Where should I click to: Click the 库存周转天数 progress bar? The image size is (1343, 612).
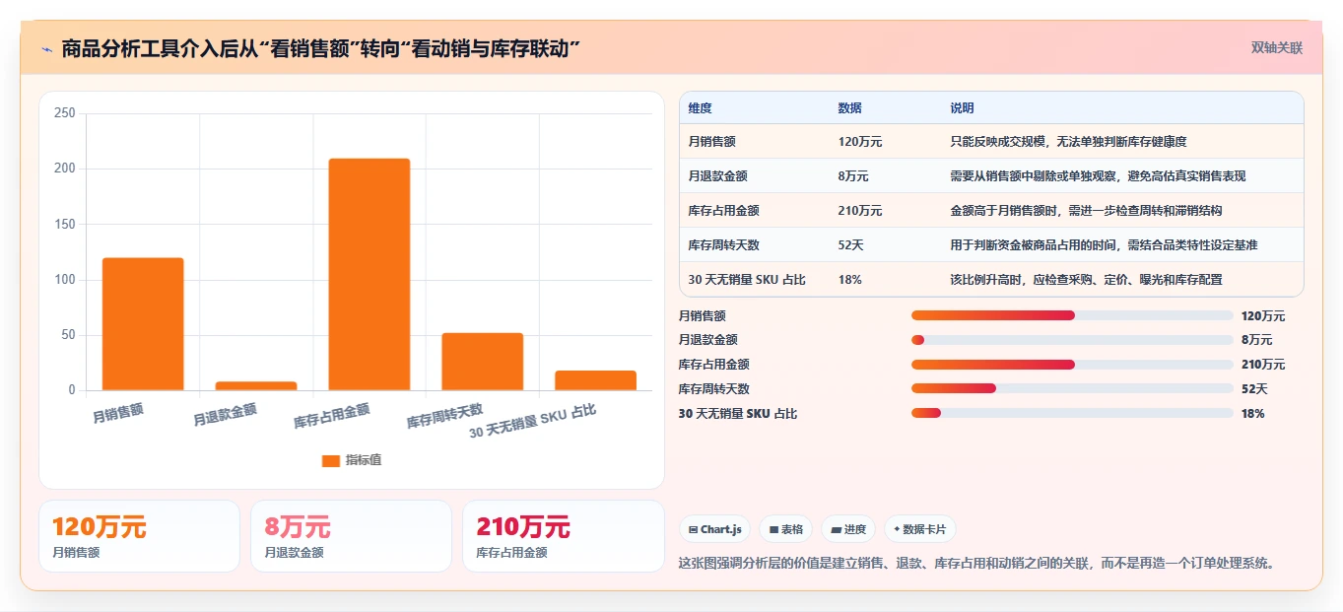1072,388
